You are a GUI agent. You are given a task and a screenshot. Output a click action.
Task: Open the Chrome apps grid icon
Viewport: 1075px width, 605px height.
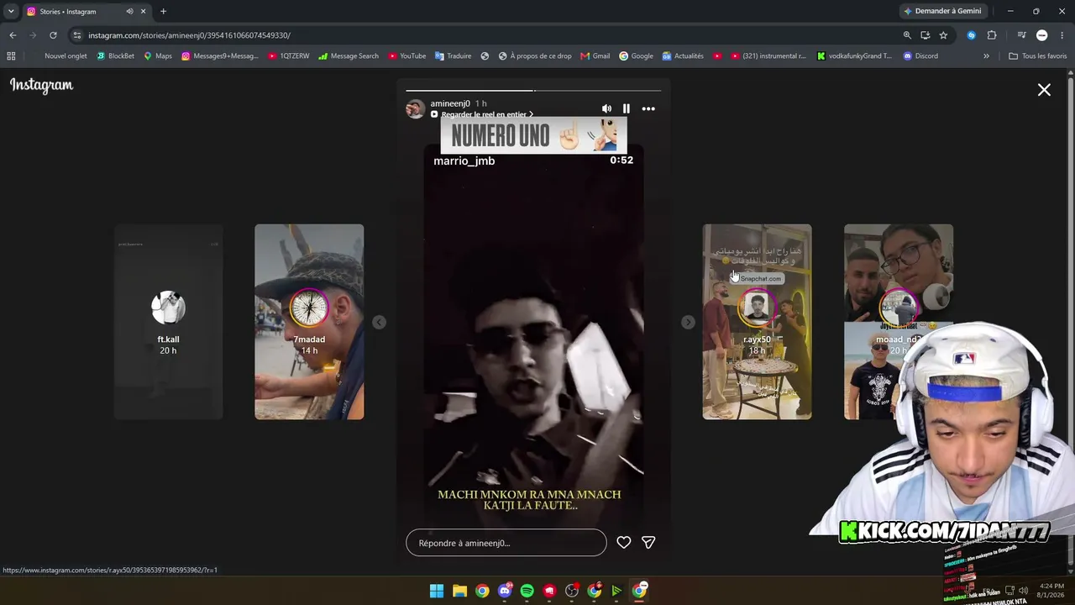tap(11, 56)
